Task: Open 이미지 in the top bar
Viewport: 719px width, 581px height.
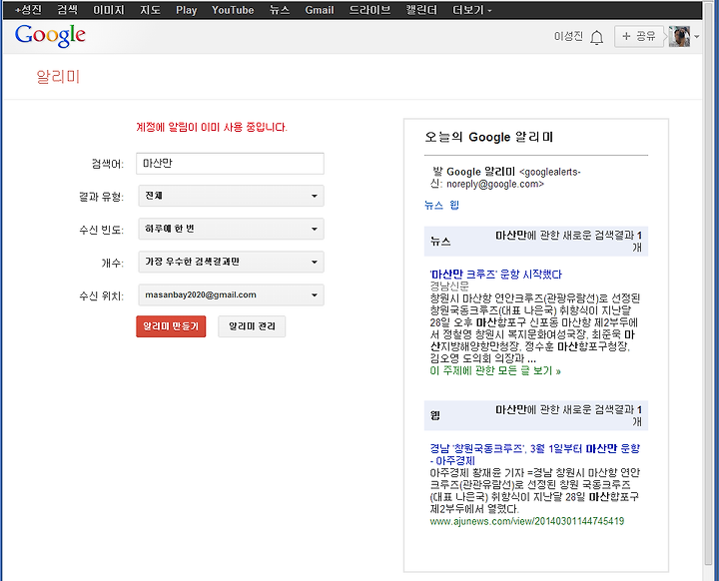Action: pos(109,10)
